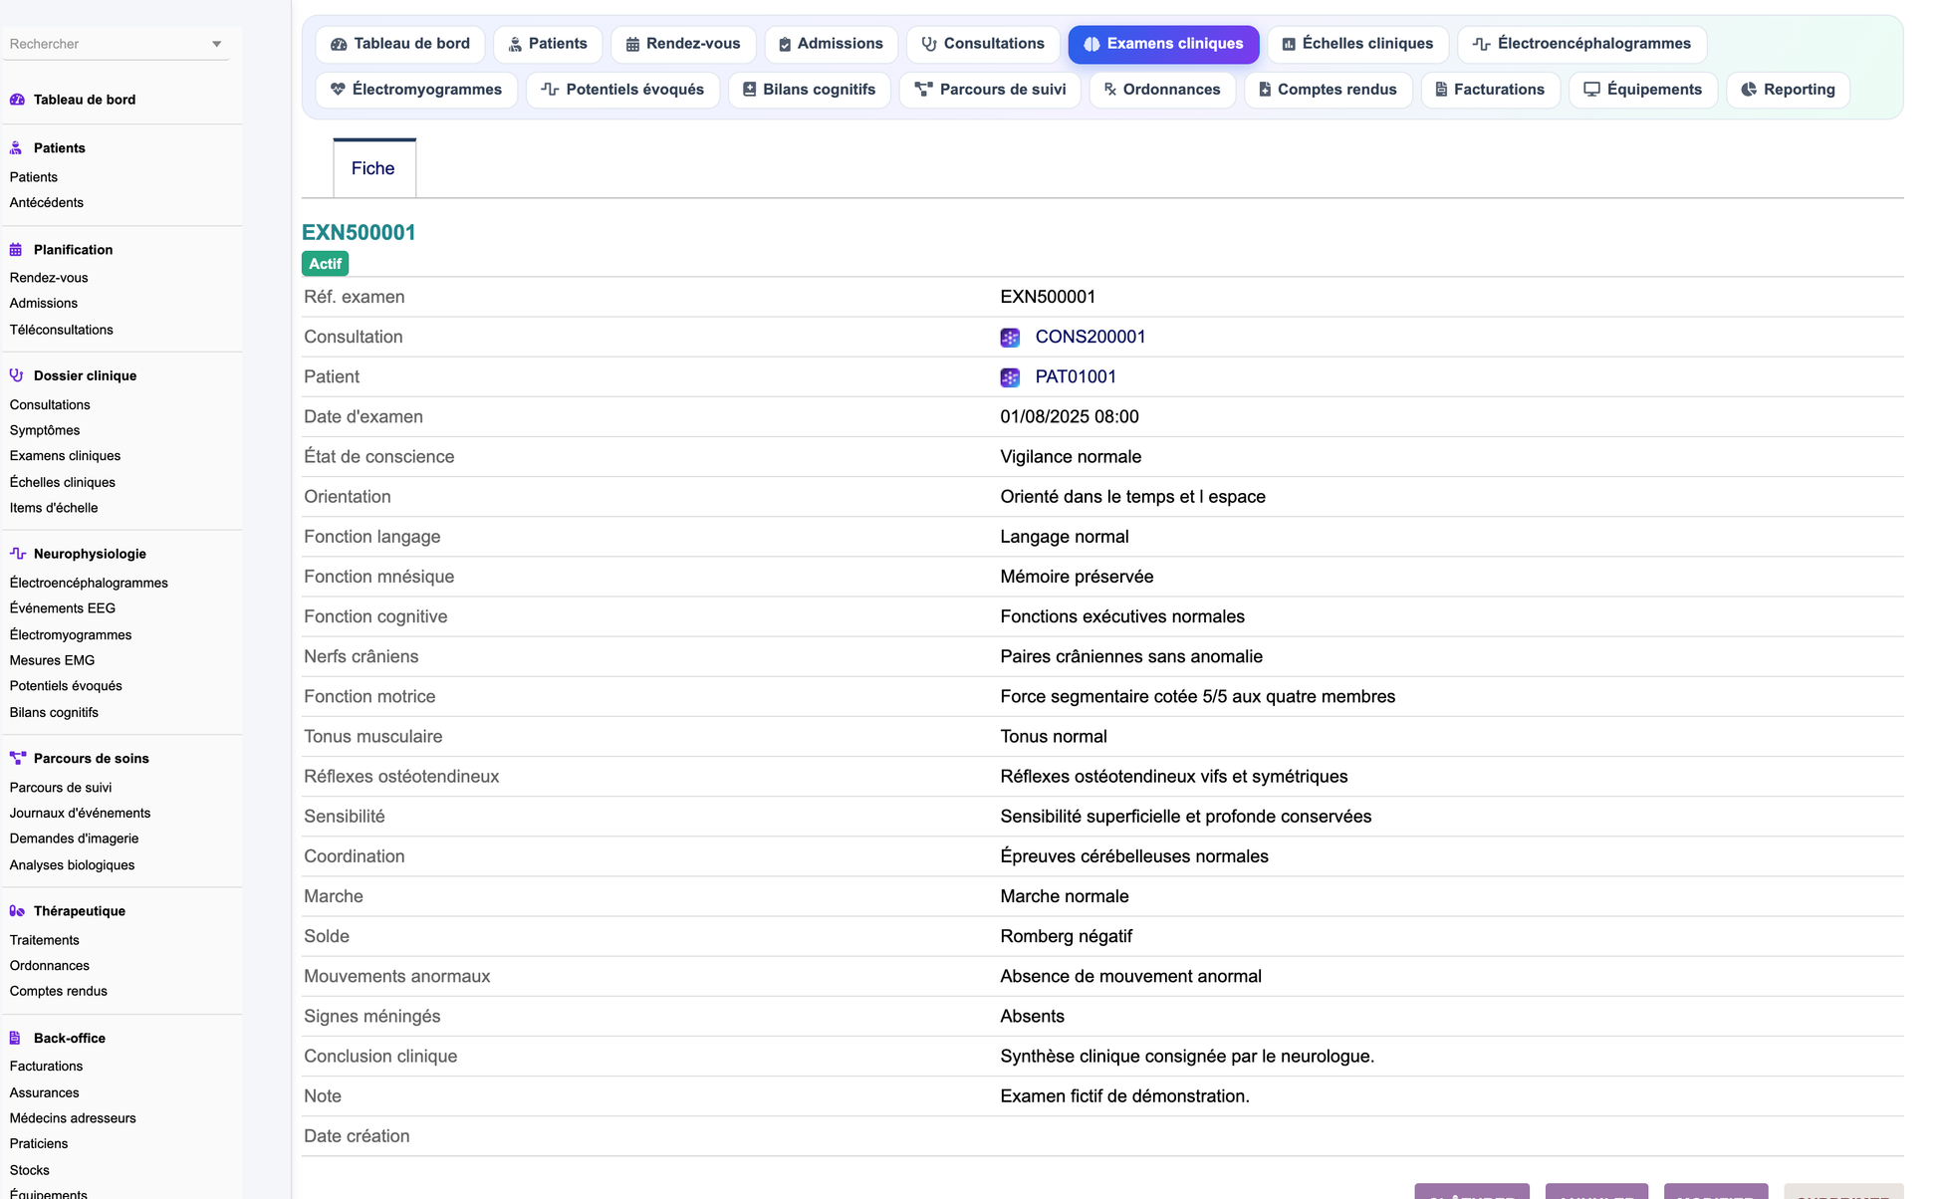Click the Dossier clinique stethoscope icon
1938x1199 pixels.
(17, 375)
